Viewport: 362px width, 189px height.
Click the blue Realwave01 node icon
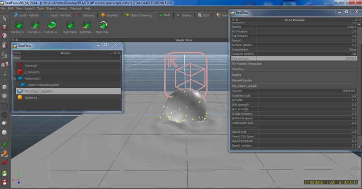(20, 79)
